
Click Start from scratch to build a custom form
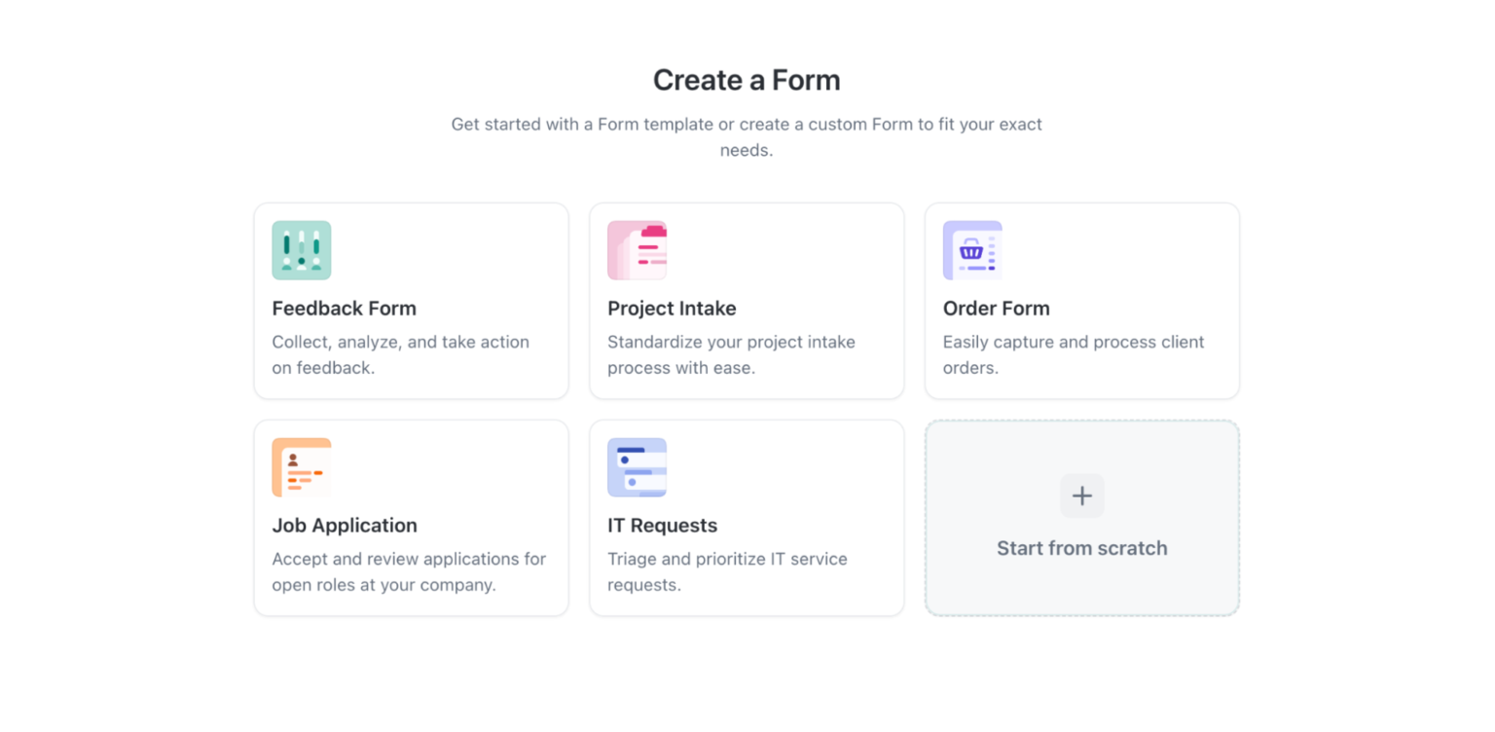(1081, 518)
